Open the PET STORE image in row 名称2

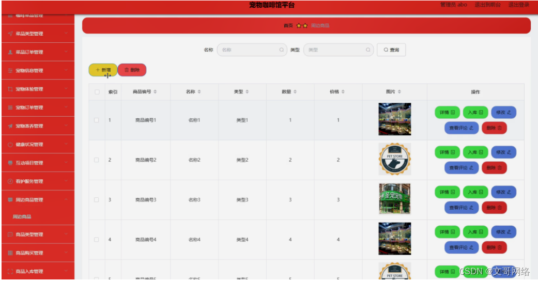point(394,159)
